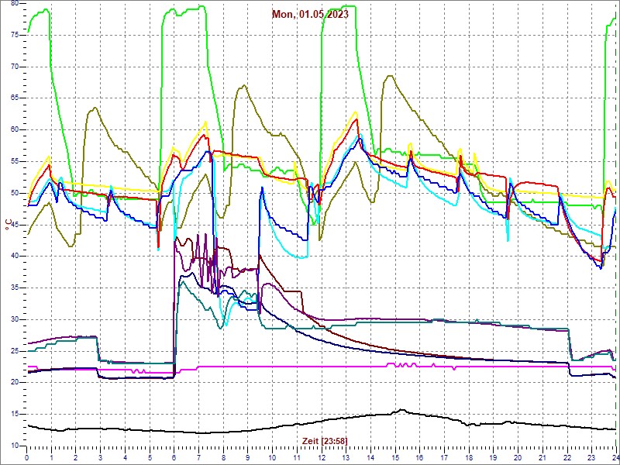Click hour 0 on the time axis
Viewport: 620px width, 465px height.
[x=27, y=456]
